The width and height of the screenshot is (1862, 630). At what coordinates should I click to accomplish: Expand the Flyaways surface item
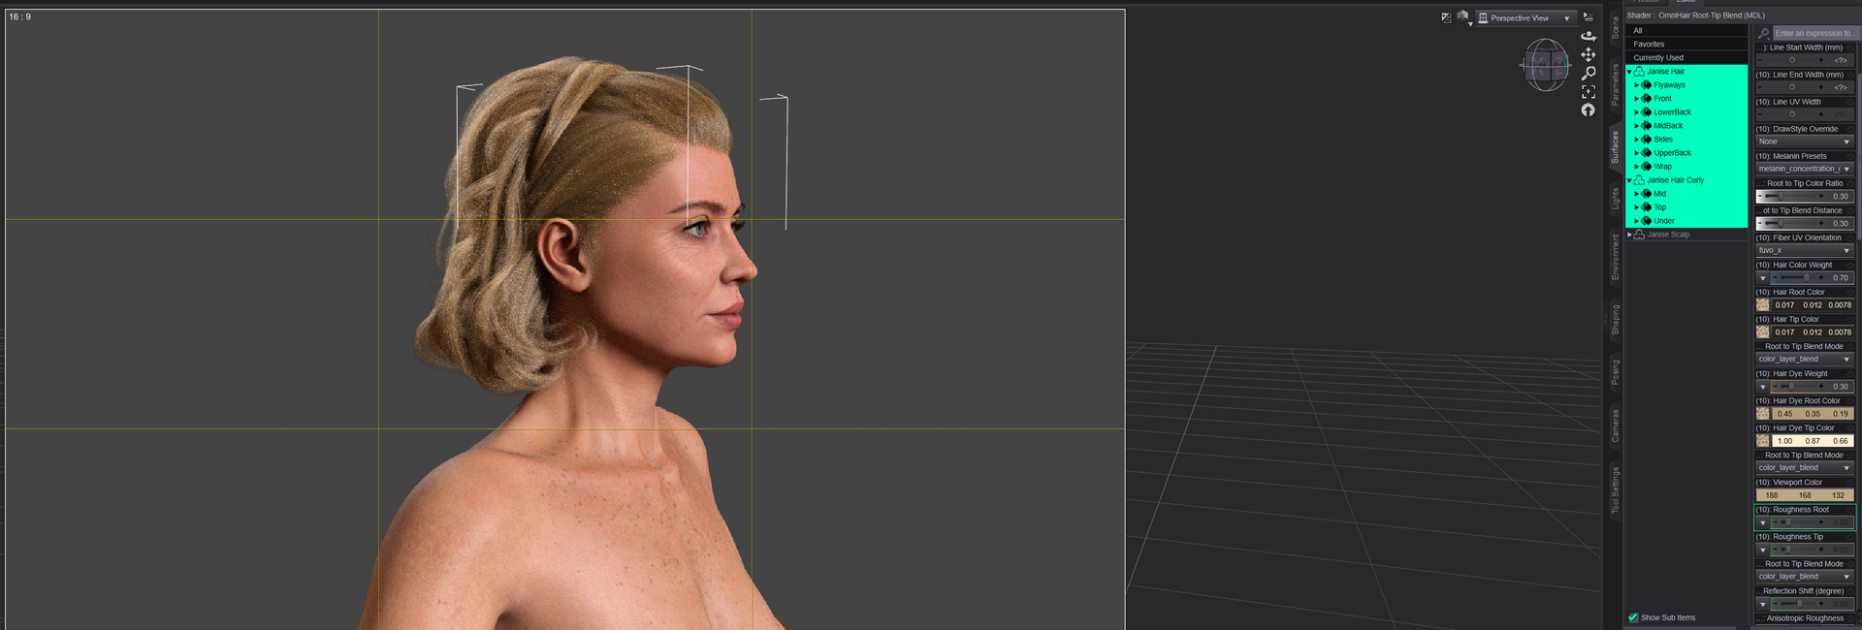click(x=1636, y=85)
